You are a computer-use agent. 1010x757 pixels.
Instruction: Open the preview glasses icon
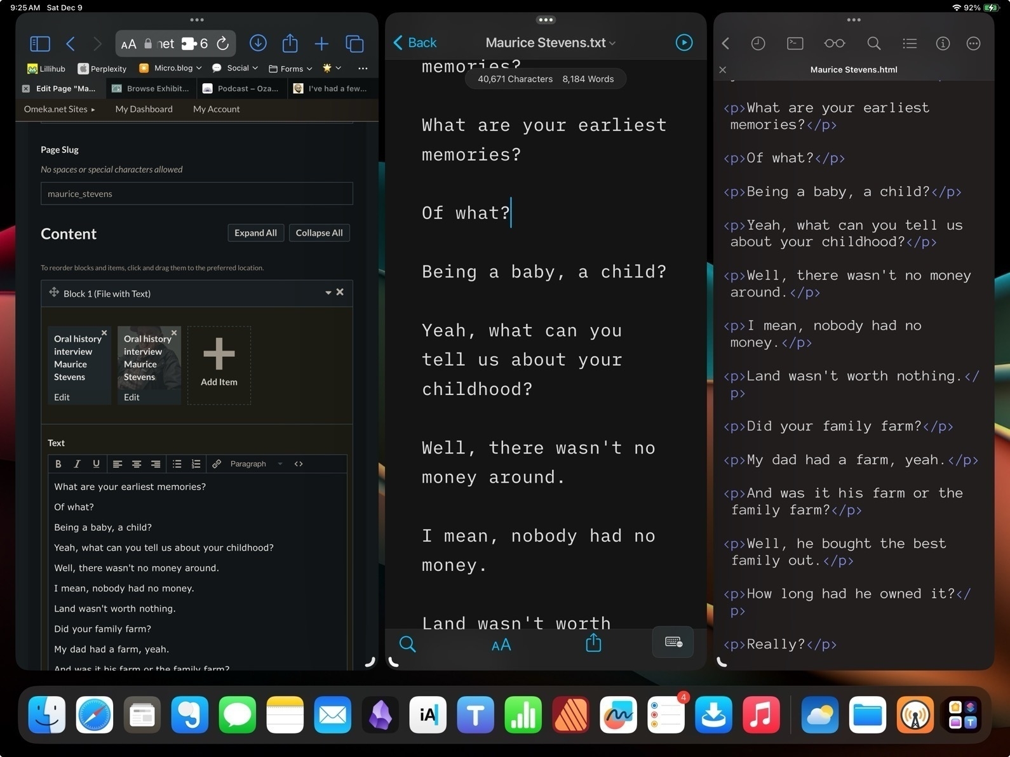coord(834,43)
